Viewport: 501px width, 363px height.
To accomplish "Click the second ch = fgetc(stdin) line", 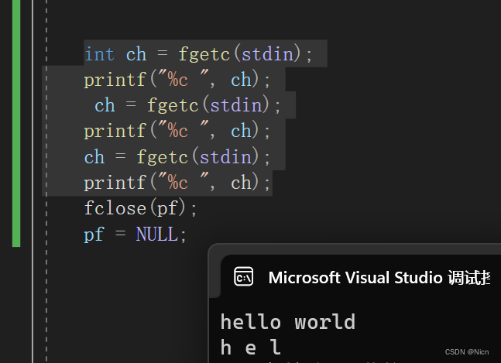I will tap(187, 105).
